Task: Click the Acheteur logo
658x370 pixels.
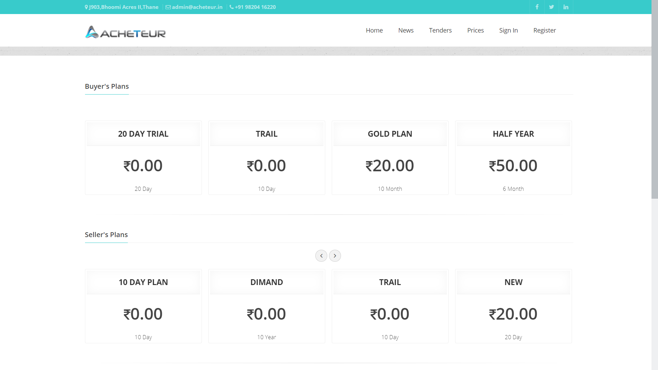Action: point(125,32)
